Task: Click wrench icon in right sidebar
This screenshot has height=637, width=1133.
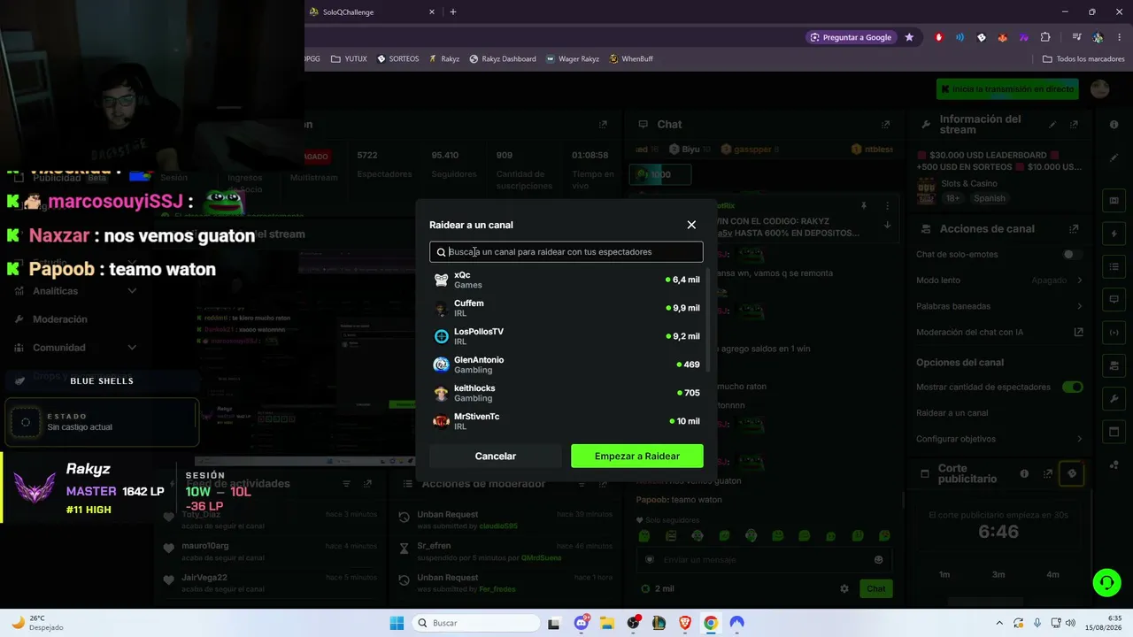Action: tap(1114, 399)
